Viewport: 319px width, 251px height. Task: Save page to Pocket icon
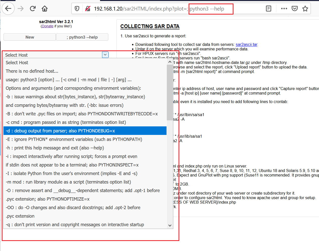click(x=294, y=9)
